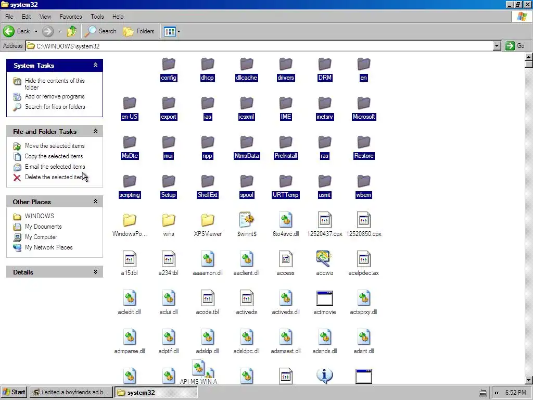533x400 pixels.
Task: Open the File menu
Action: pos(9,17)
